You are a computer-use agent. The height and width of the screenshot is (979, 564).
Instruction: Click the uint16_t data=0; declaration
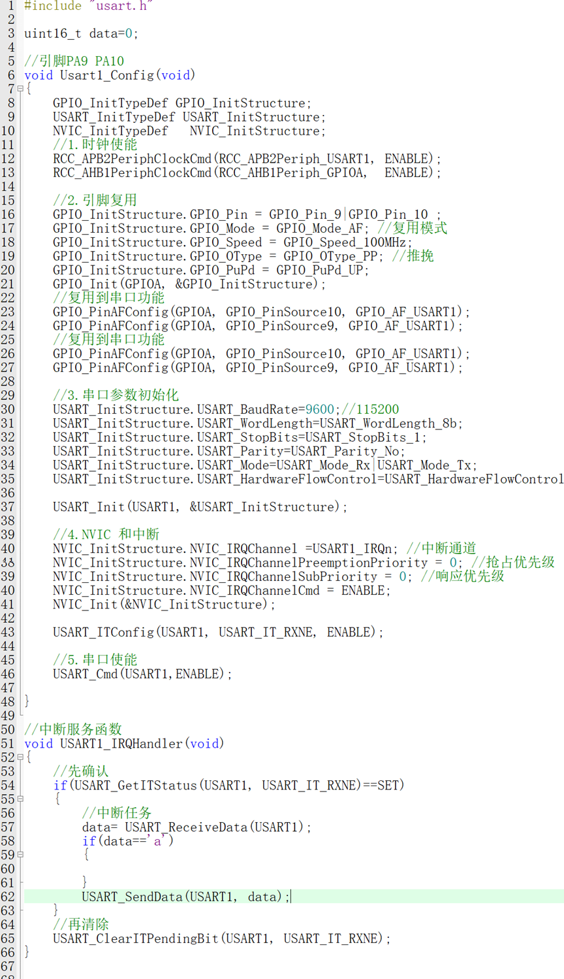coord(81,33)
